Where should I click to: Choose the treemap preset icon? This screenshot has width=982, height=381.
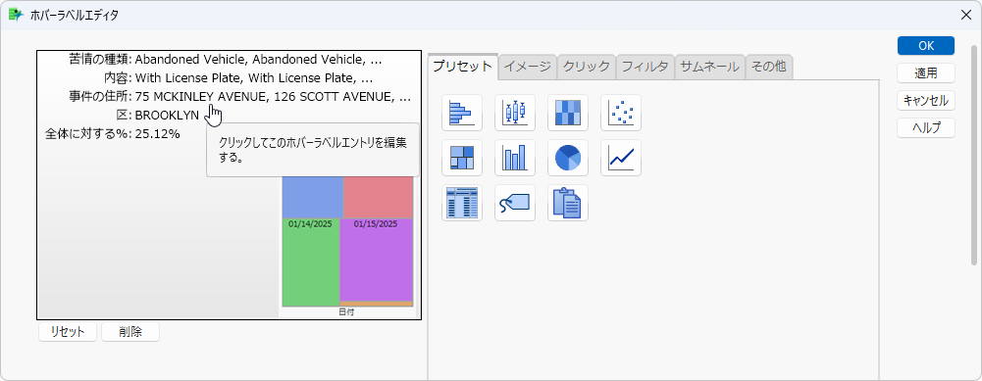(x=461, y=158)
